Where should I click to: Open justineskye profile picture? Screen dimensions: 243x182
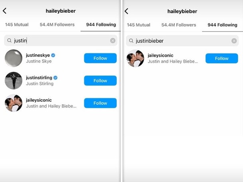click(x=14, y=58)
